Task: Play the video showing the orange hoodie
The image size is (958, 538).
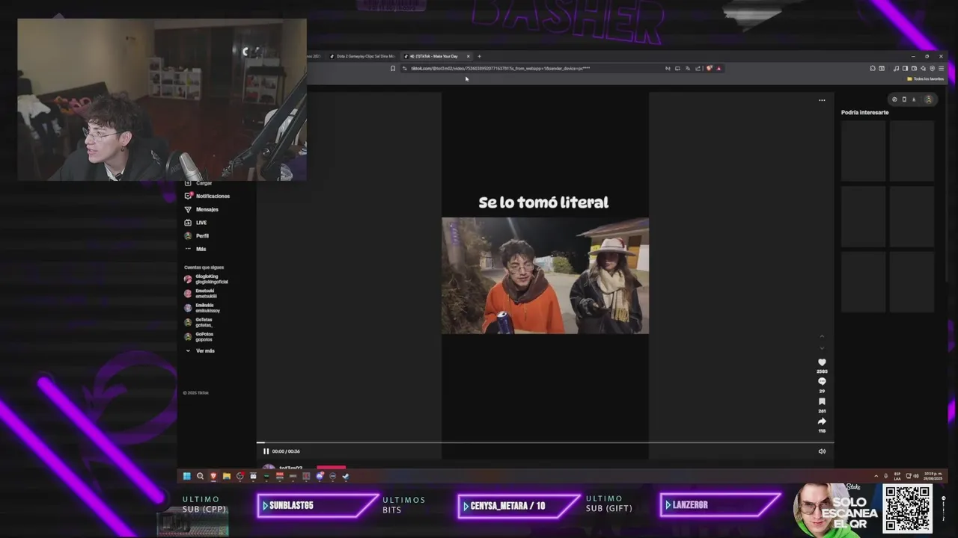Action: (545, 276)
